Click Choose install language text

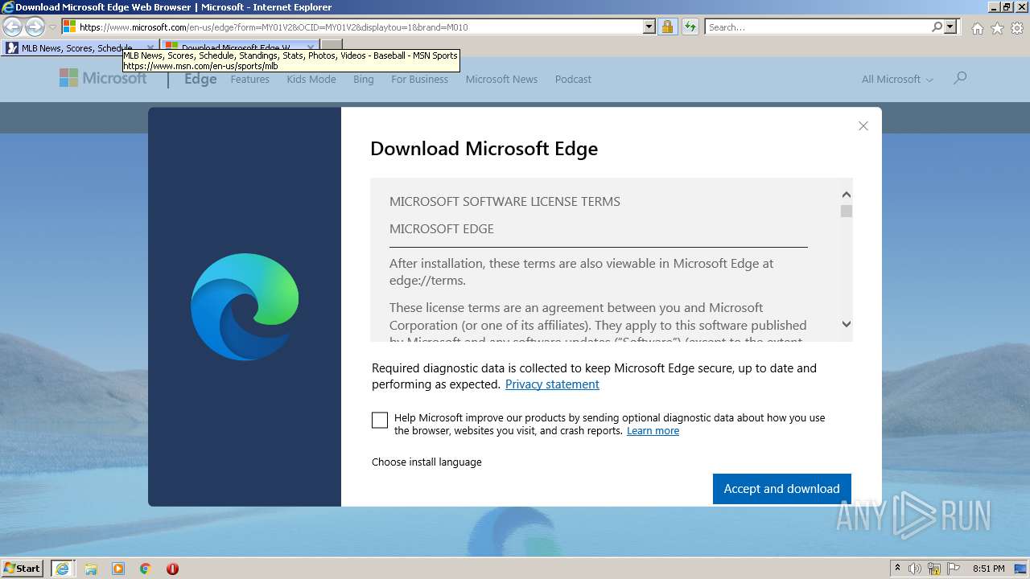pos(426,462)
